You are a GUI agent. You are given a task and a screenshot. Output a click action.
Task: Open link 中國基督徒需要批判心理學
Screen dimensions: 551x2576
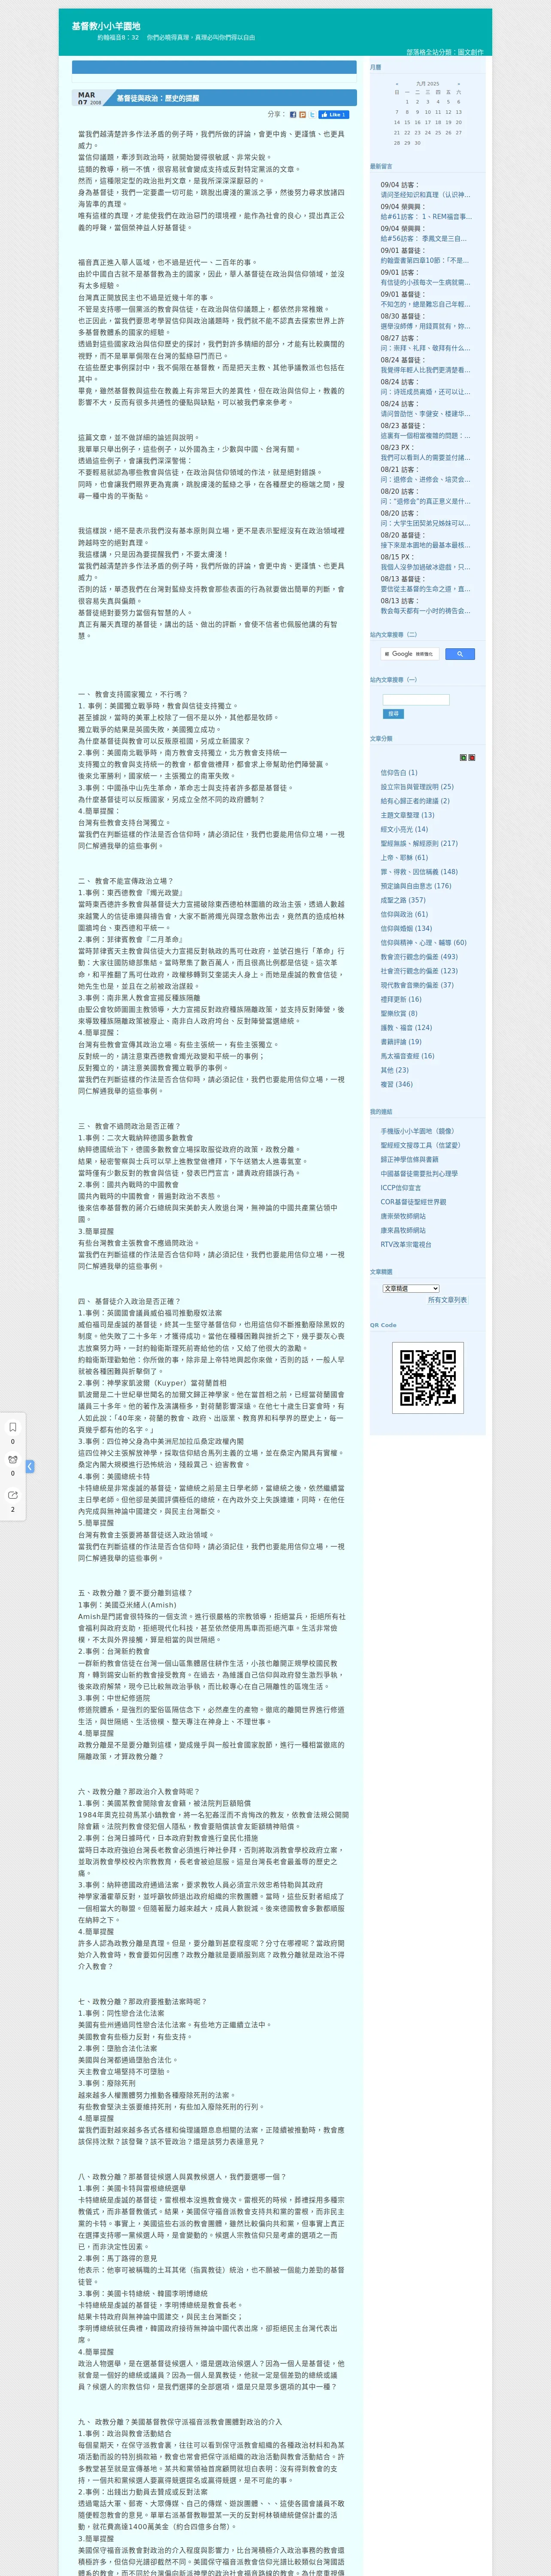pos(419,1173)
